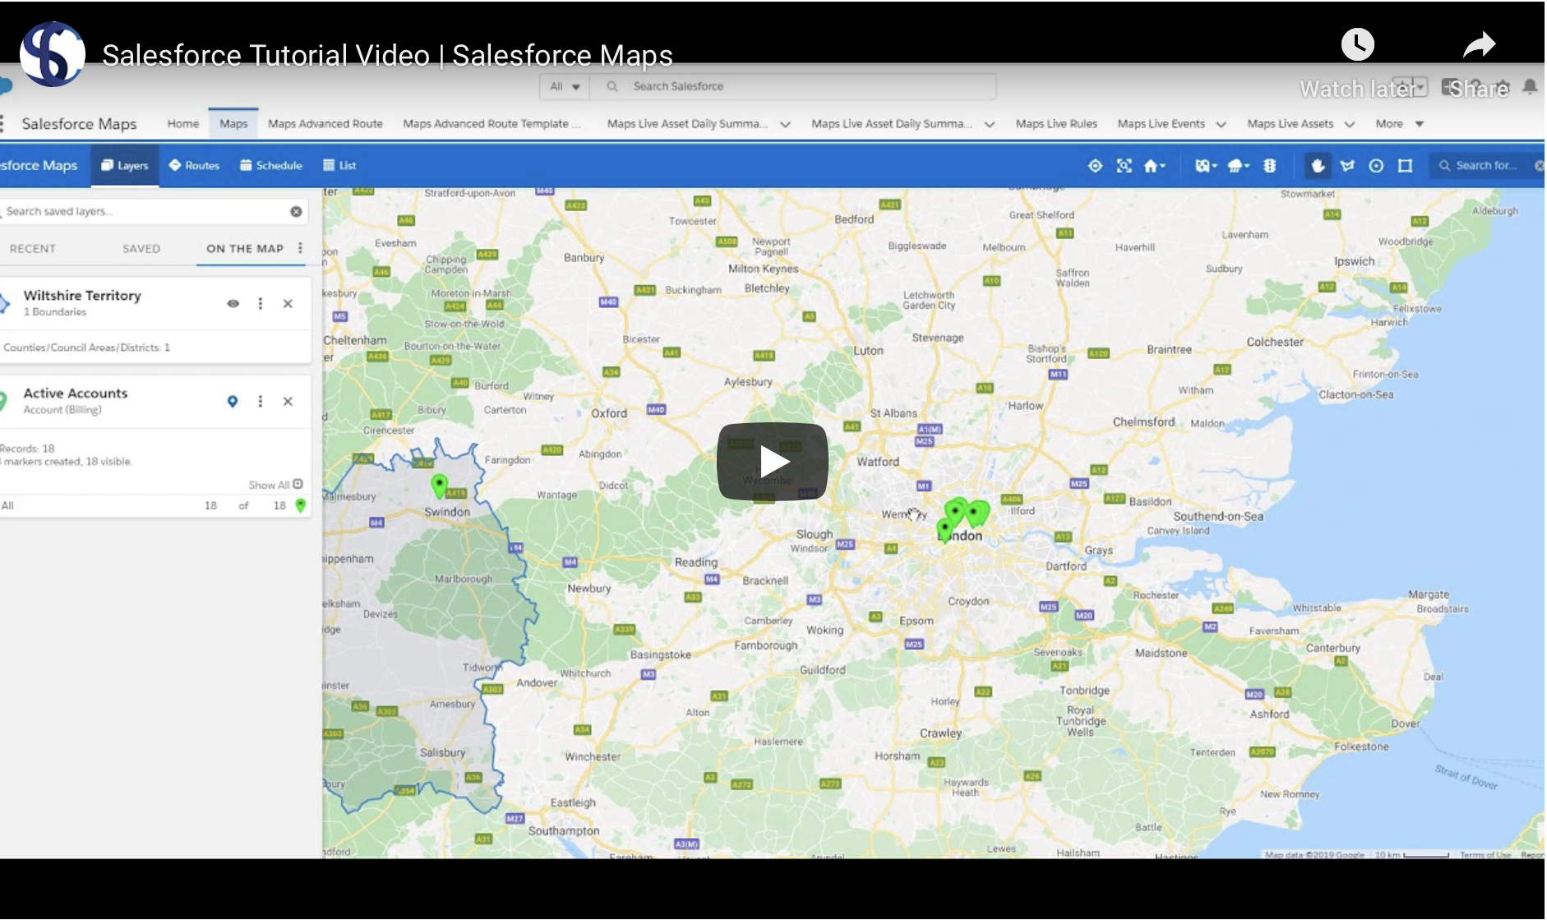Expand the Maps Live Events chevron
The image size is (1547, 920).
pos(1221,125)
